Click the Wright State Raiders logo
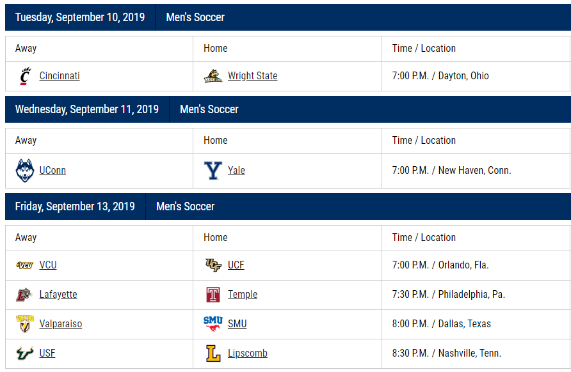The height and width of the screenshot is (372, 571). click(213, 76)
